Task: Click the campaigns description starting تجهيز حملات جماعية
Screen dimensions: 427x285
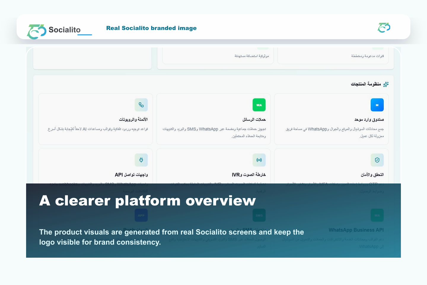Action: [214, 132]
